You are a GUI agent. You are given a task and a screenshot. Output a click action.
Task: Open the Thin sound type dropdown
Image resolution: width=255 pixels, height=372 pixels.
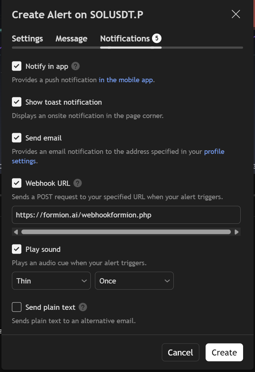[x=51, y=281]
